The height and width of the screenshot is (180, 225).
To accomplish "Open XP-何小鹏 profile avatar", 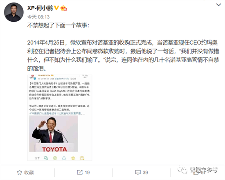I will pos(14,12).
